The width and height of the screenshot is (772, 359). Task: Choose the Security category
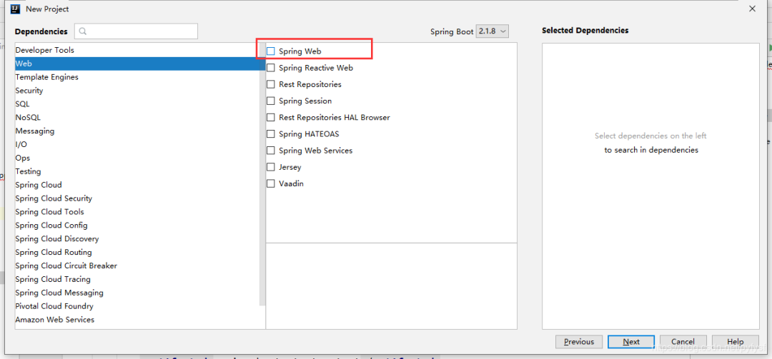(x=140, y=91)
